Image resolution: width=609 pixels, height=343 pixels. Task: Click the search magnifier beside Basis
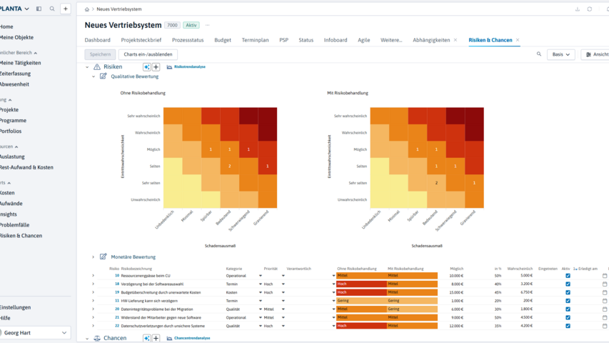point(539,54)
